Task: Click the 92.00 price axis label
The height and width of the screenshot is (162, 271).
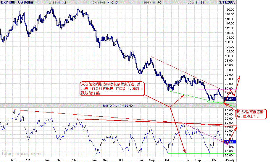Action: pyautogui.click(x=229, y=75)
